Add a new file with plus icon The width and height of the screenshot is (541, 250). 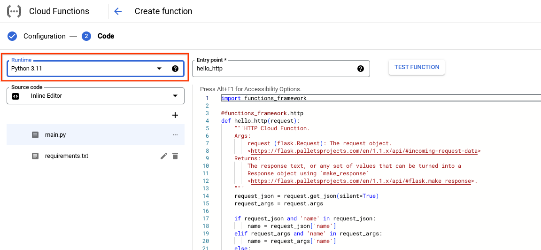pyautogui.click(x=175, y=115)
